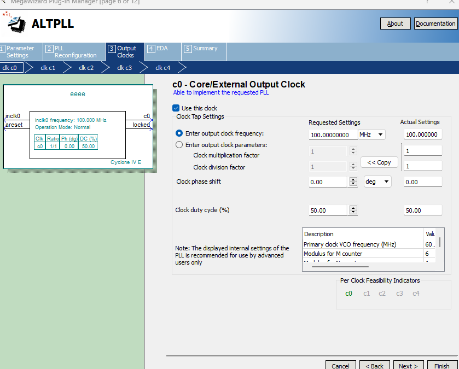Click c3 feasibility indicator

[399, 294]
